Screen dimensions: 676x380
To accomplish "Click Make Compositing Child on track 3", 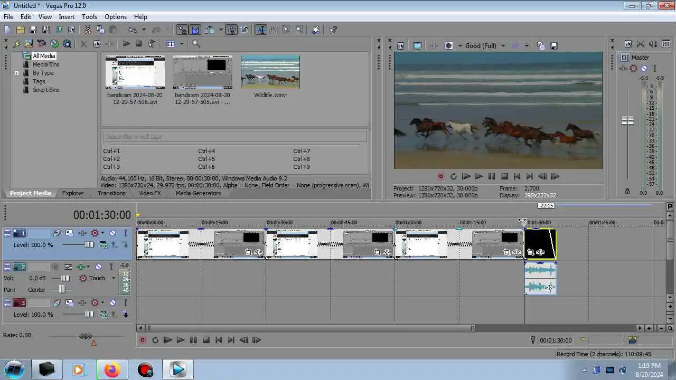I will (x=125, y=315).
